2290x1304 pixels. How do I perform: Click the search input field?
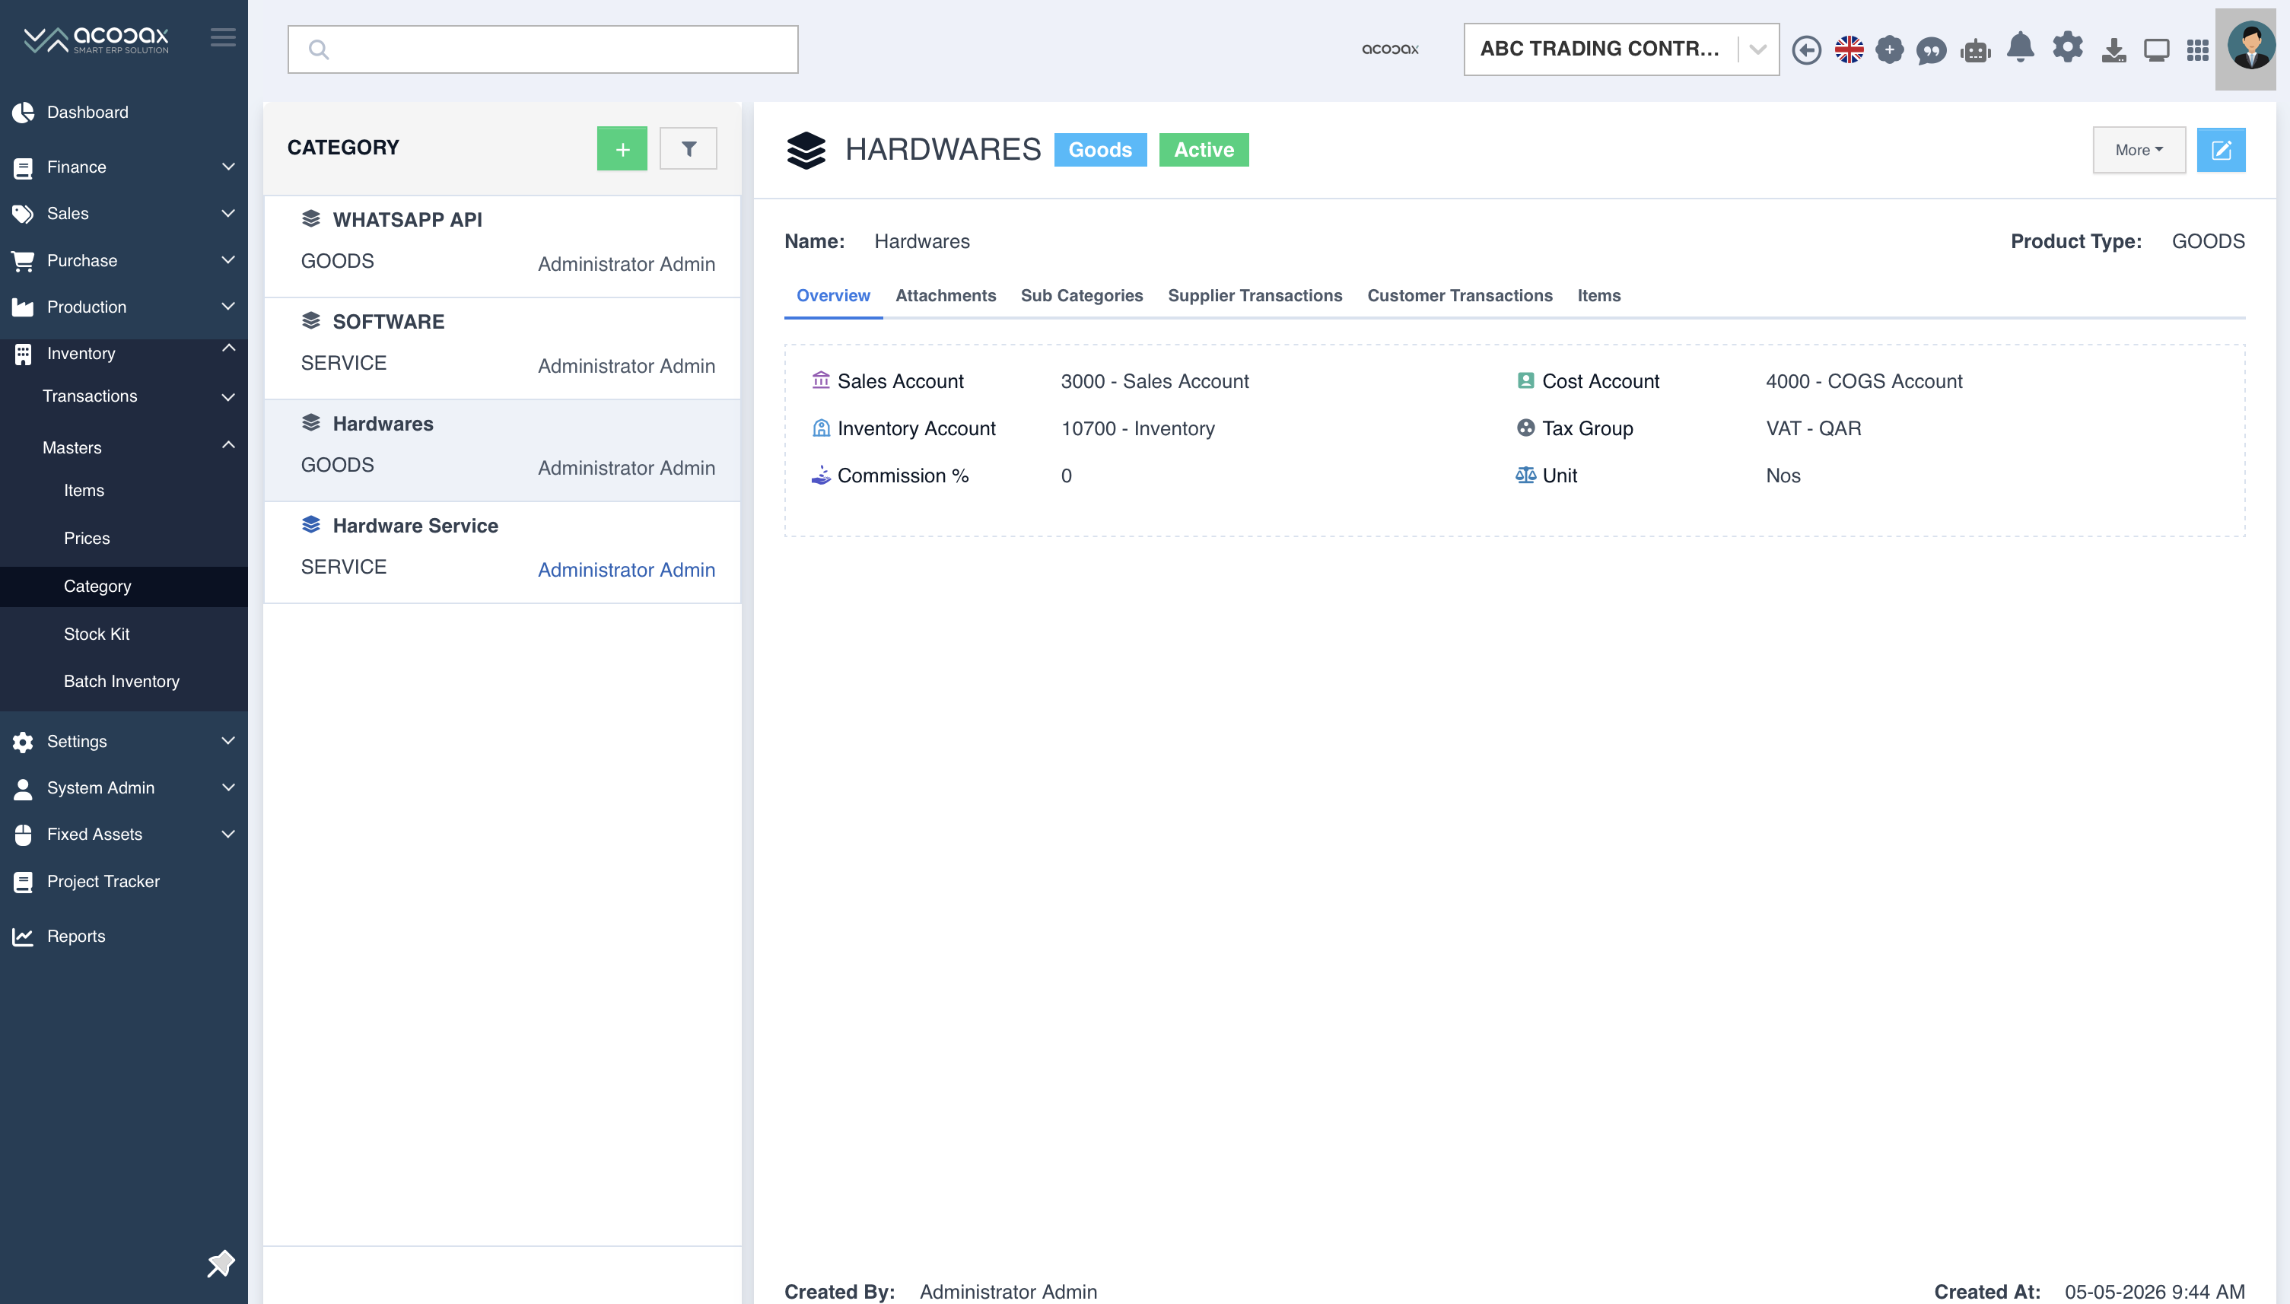click(x=542, y=49)
